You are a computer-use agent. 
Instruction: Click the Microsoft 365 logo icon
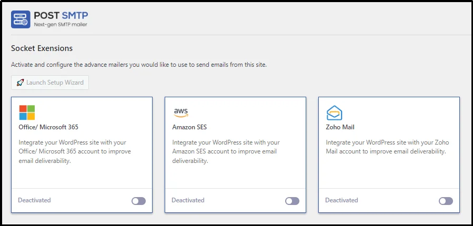(27, 112)
